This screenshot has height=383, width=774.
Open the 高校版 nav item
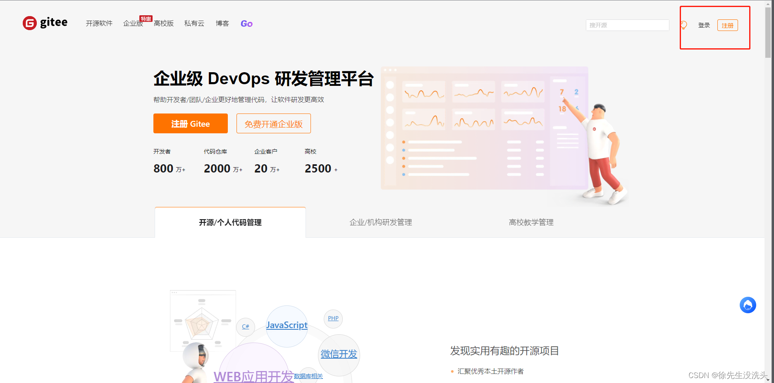164,24
